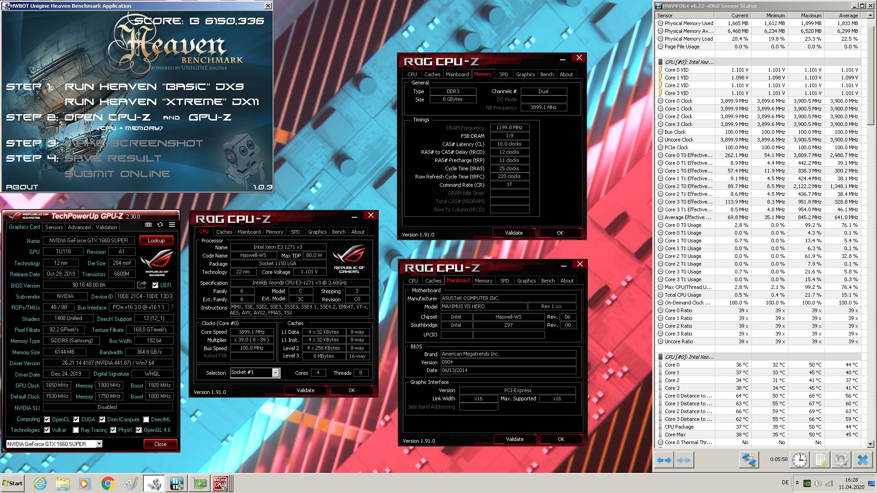The height and width of the screenshot is (493, 877).
Task: Switch to the Sensors tab in GPU-Z
Action: click(54, 227)
